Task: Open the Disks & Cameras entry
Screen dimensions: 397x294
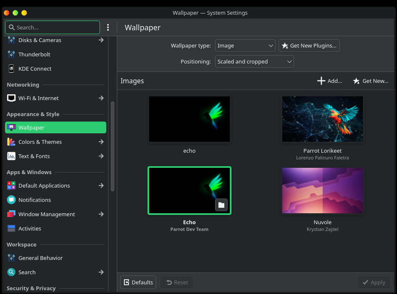Action: click(x=40, y=40)
